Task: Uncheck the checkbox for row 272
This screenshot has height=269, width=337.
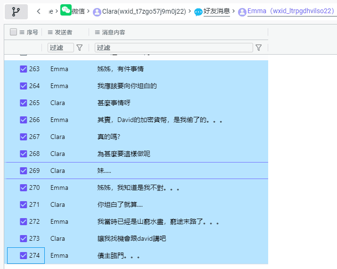Action: 24,221
